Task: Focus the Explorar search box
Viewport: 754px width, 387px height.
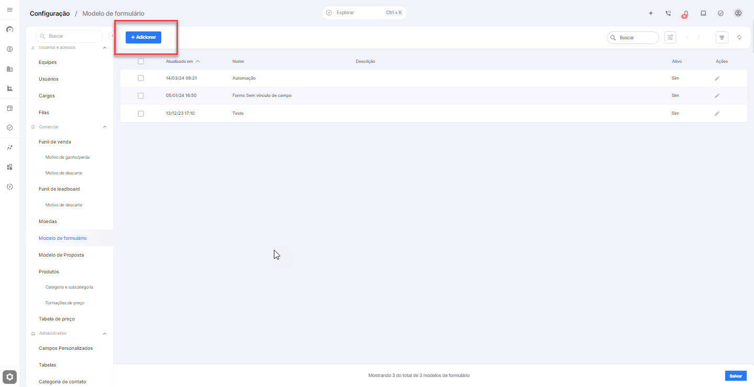Action: coord(364,13)
